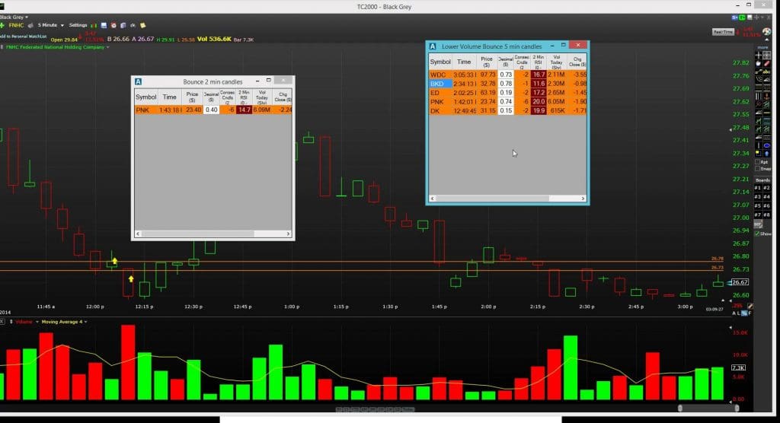Click the alert A icon in Lower Volume Bounce window
Screen dimensions: 780x423
[433, 46]
